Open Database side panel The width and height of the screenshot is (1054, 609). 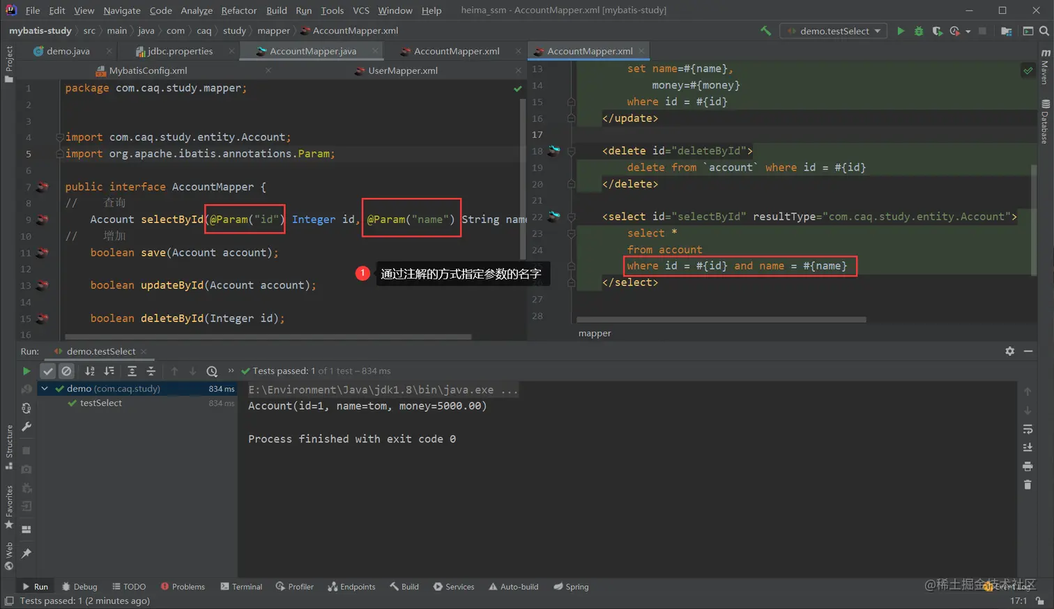coord(1045,121)
